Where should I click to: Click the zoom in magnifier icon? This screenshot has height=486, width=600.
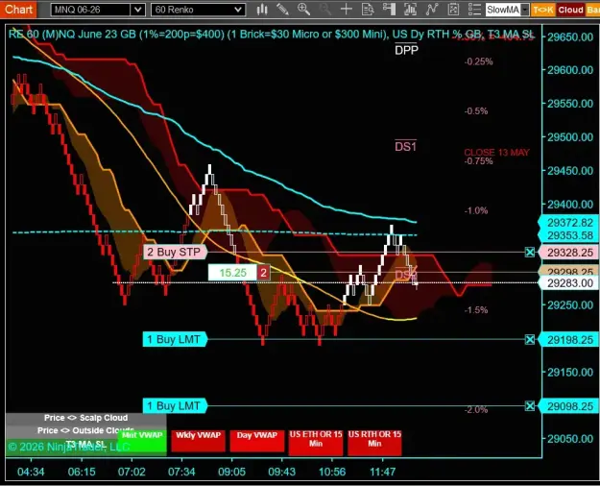click(x=303, y=10)
